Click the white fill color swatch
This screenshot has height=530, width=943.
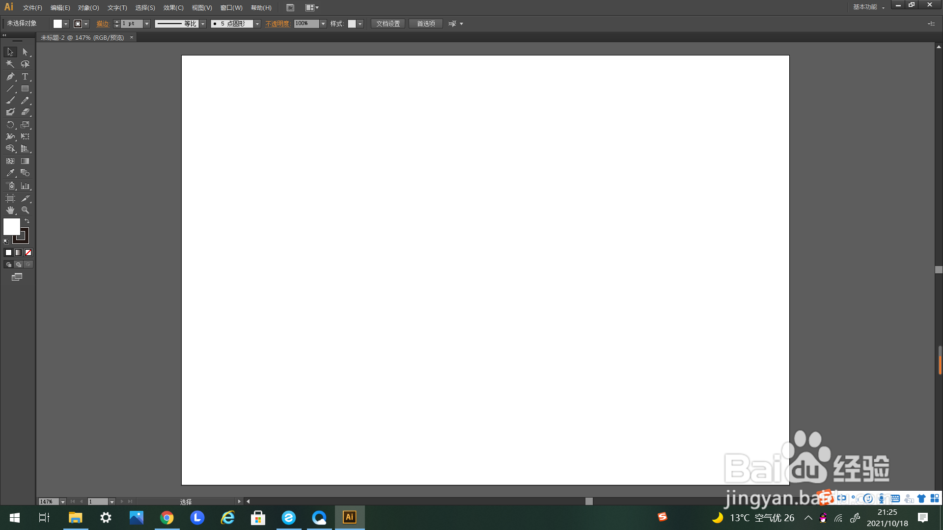click(x=11, y=227)
